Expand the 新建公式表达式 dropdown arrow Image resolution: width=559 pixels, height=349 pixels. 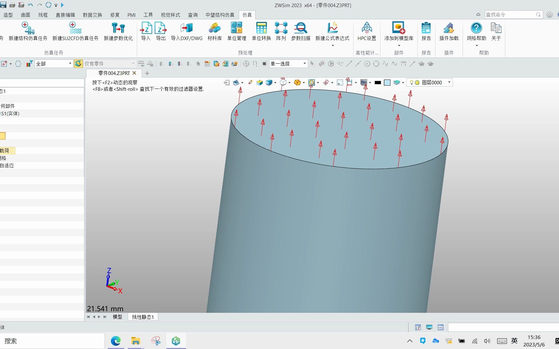click(x=333, y=46)
